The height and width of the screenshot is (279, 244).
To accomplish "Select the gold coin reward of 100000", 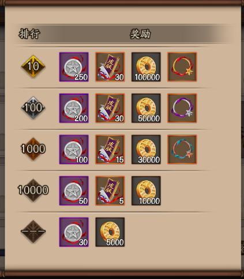I will pos(146,67).
